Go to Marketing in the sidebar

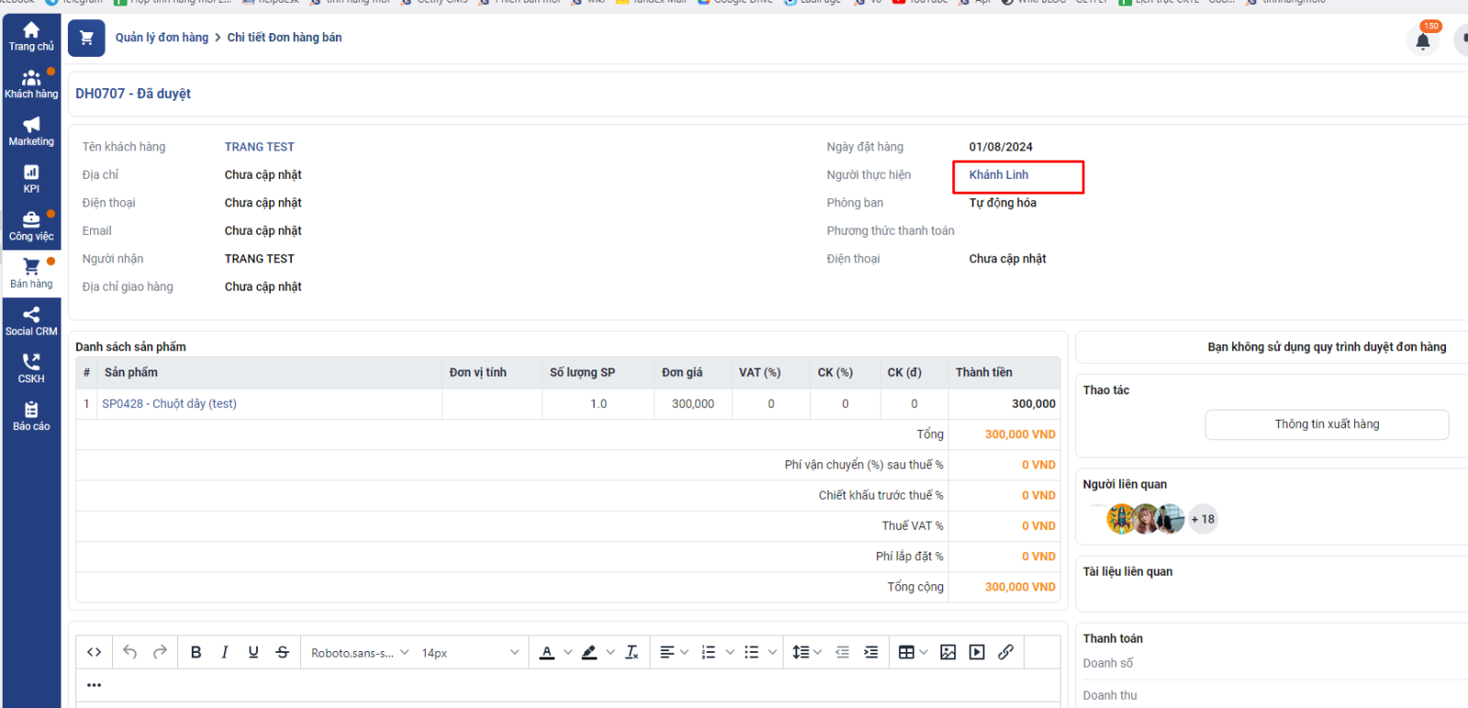[x=31, y=131]
